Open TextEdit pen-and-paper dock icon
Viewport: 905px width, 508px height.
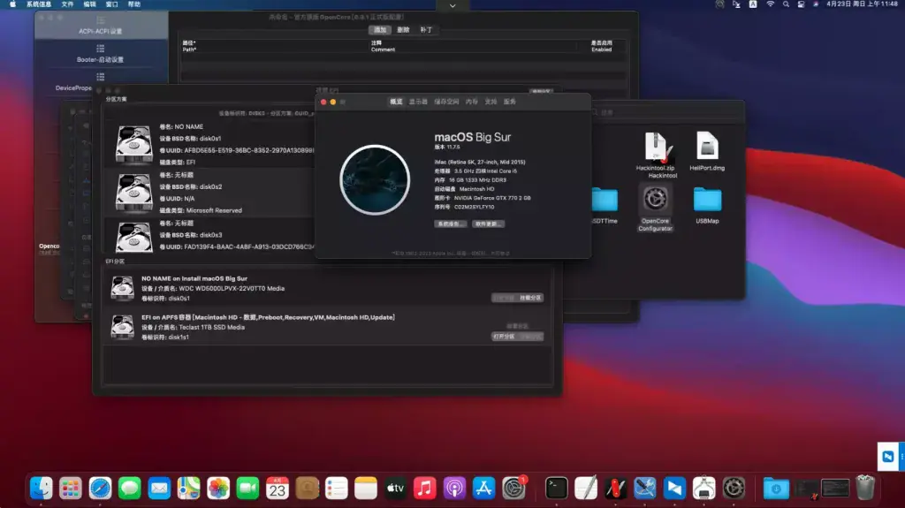[586, 489]
